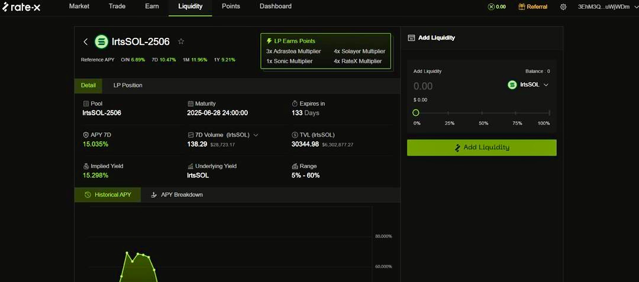
Task: Open the Trade menu
Action: pos(117,7)
